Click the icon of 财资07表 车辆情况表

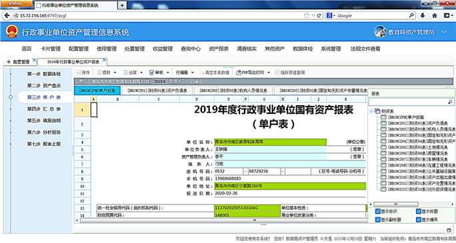coord(383,159)
